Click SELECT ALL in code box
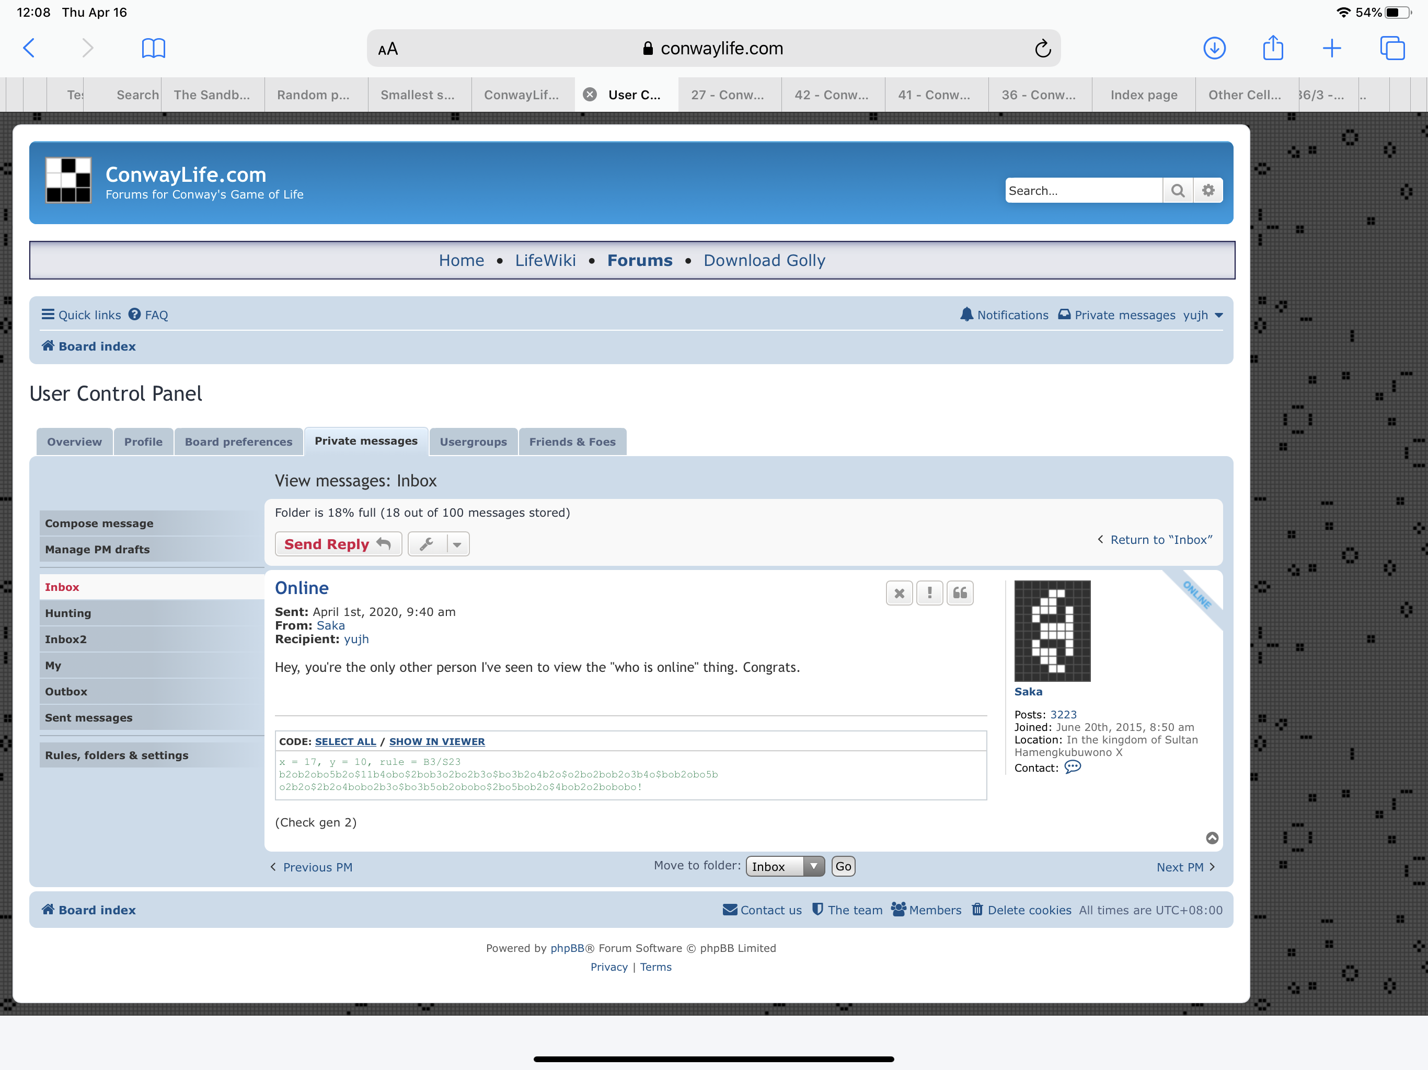The width and height of the screenshot is (1428, 1070). [x=346, y=741]
